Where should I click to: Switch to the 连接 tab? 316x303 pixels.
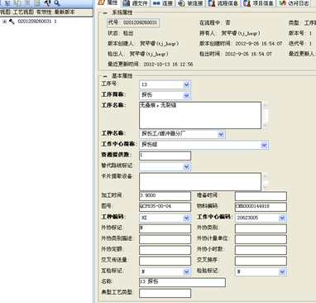point(163,3)
